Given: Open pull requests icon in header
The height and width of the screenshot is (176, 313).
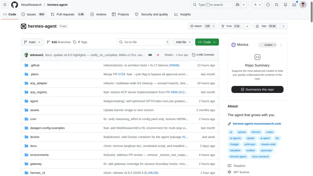Looking at the screenshot, I should (277, 5).
